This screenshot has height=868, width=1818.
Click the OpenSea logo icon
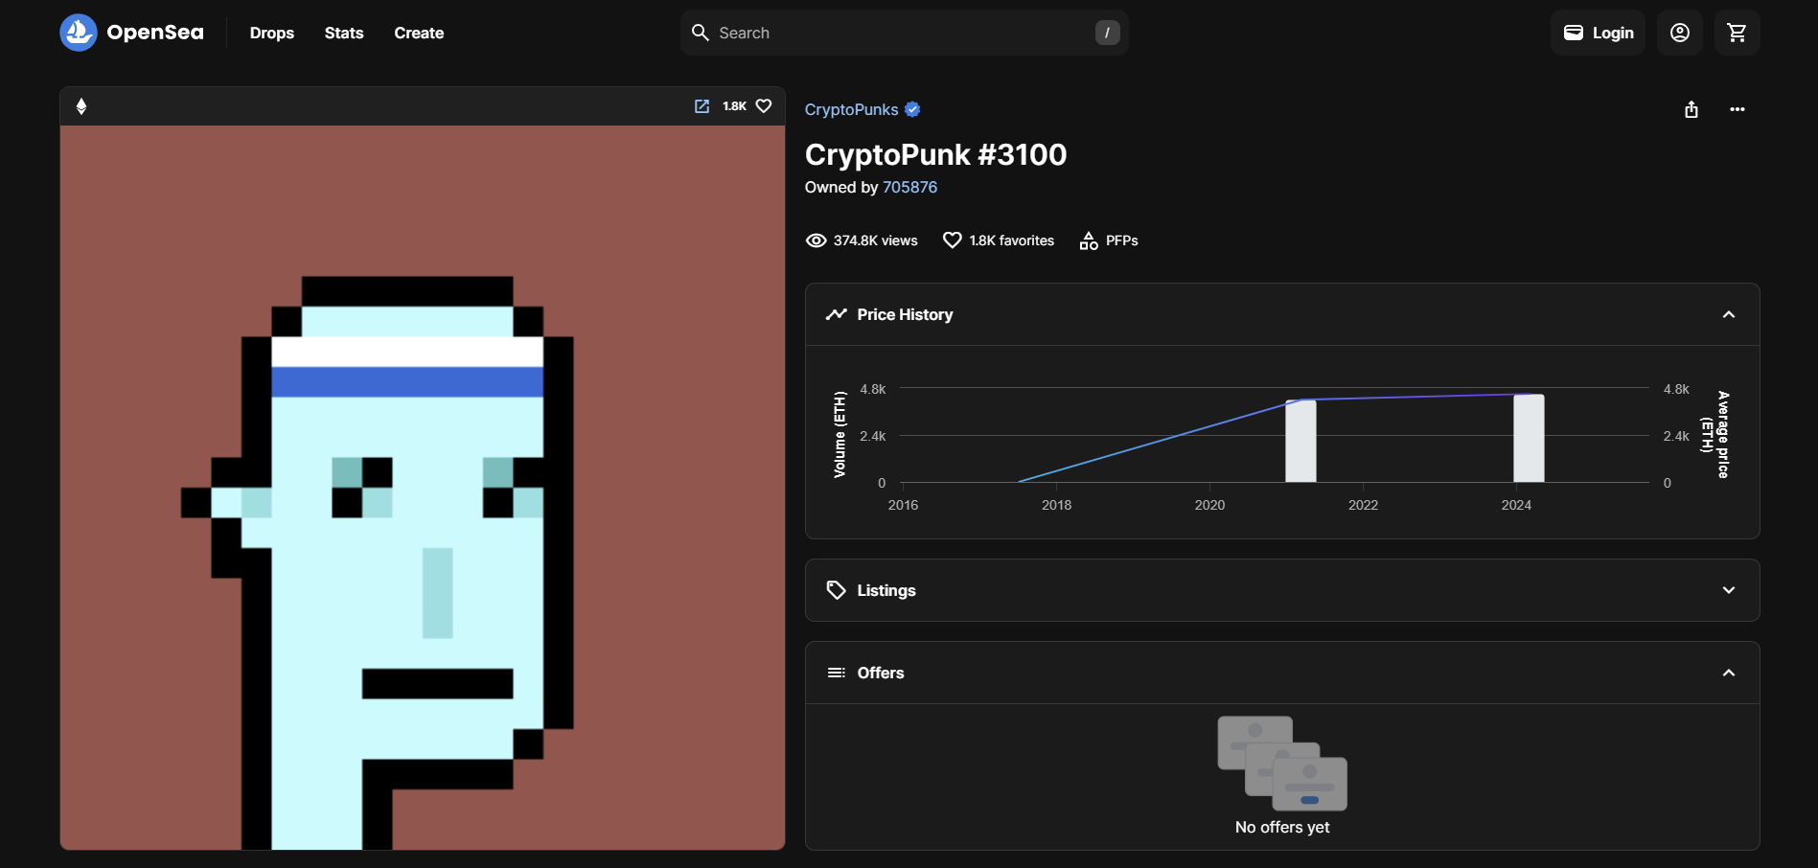tap(79, 33)
